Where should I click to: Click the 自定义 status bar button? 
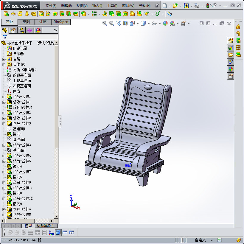coord(200,240)
